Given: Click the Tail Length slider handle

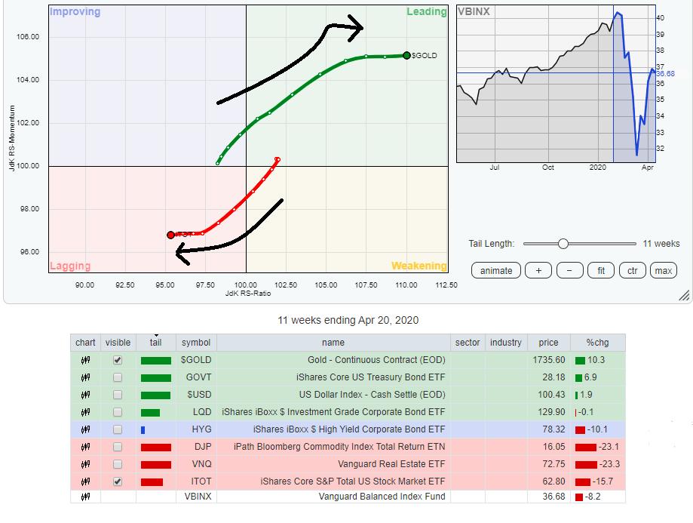Looking at the screenshot, I should click(x=563, y=244).
